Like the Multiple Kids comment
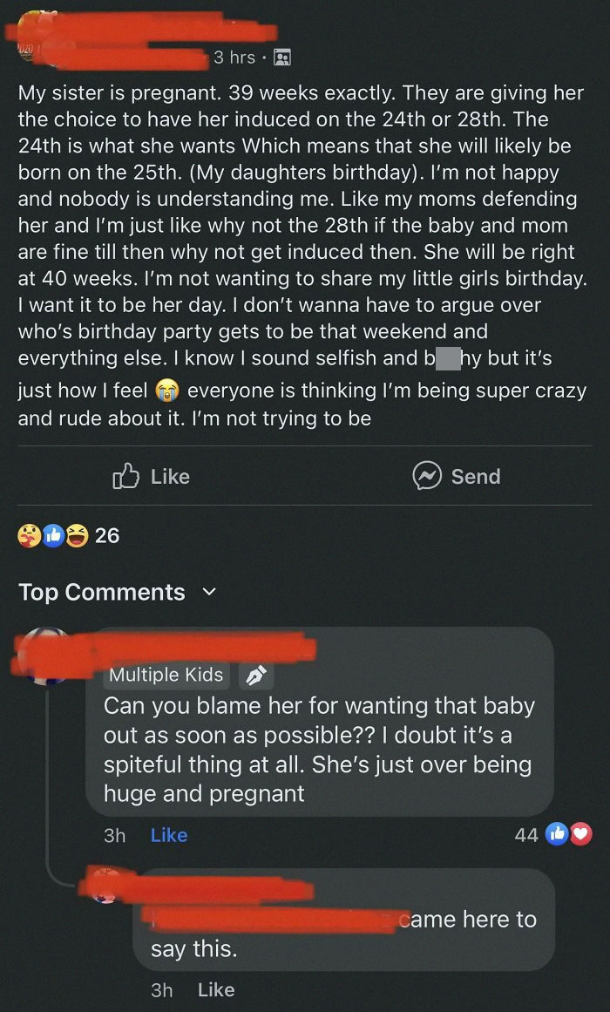This screenshot has height=1012, width=610. [x=170, y=834]
